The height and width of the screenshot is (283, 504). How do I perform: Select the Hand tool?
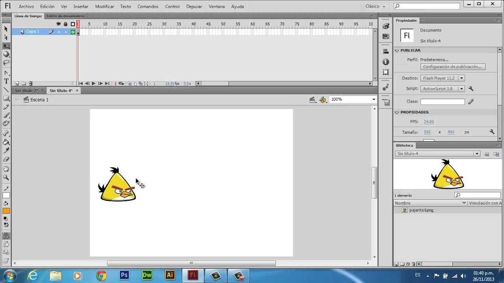6,169
